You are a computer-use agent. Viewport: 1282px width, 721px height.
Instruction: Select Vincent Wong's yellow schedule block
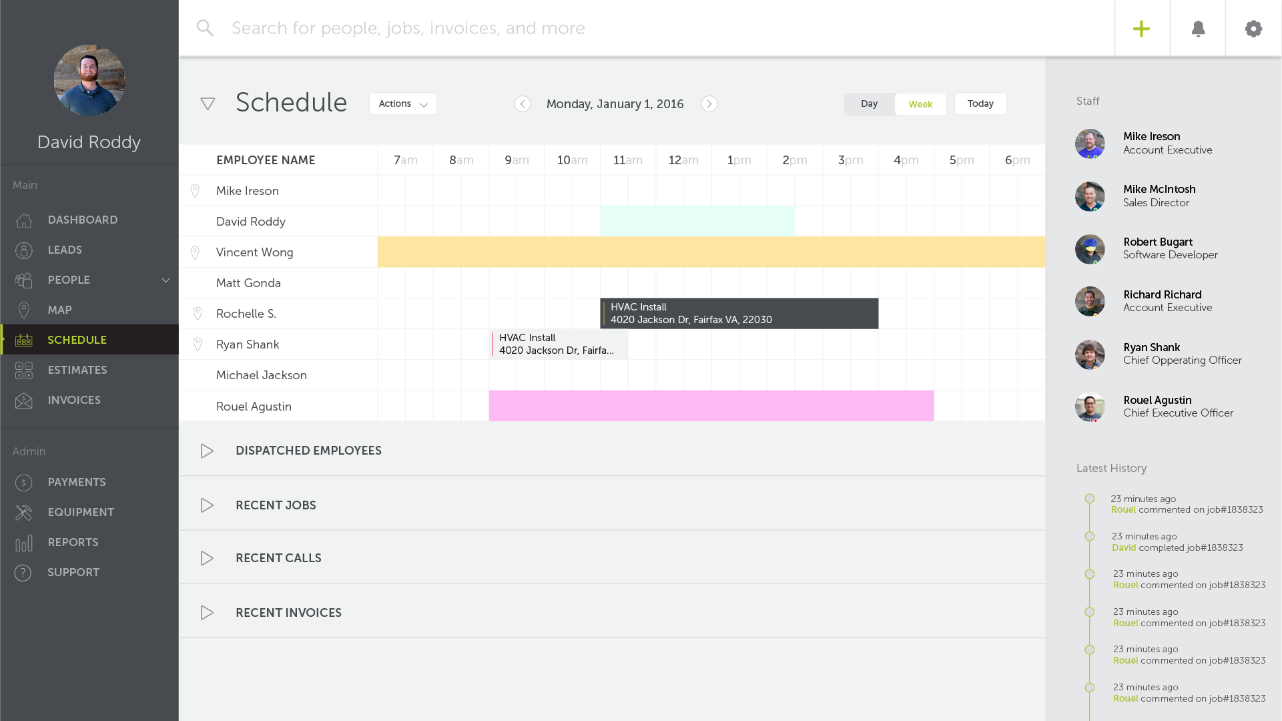(x=711, y=252)
